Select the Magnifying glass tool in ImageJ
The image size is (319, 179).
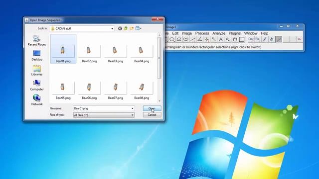click(x=228, y=39)
